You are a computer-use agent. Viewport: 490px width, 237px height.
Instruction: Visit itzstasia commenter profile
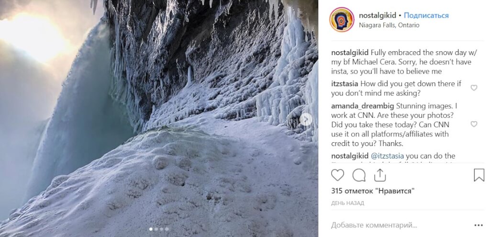click(346, 84)
